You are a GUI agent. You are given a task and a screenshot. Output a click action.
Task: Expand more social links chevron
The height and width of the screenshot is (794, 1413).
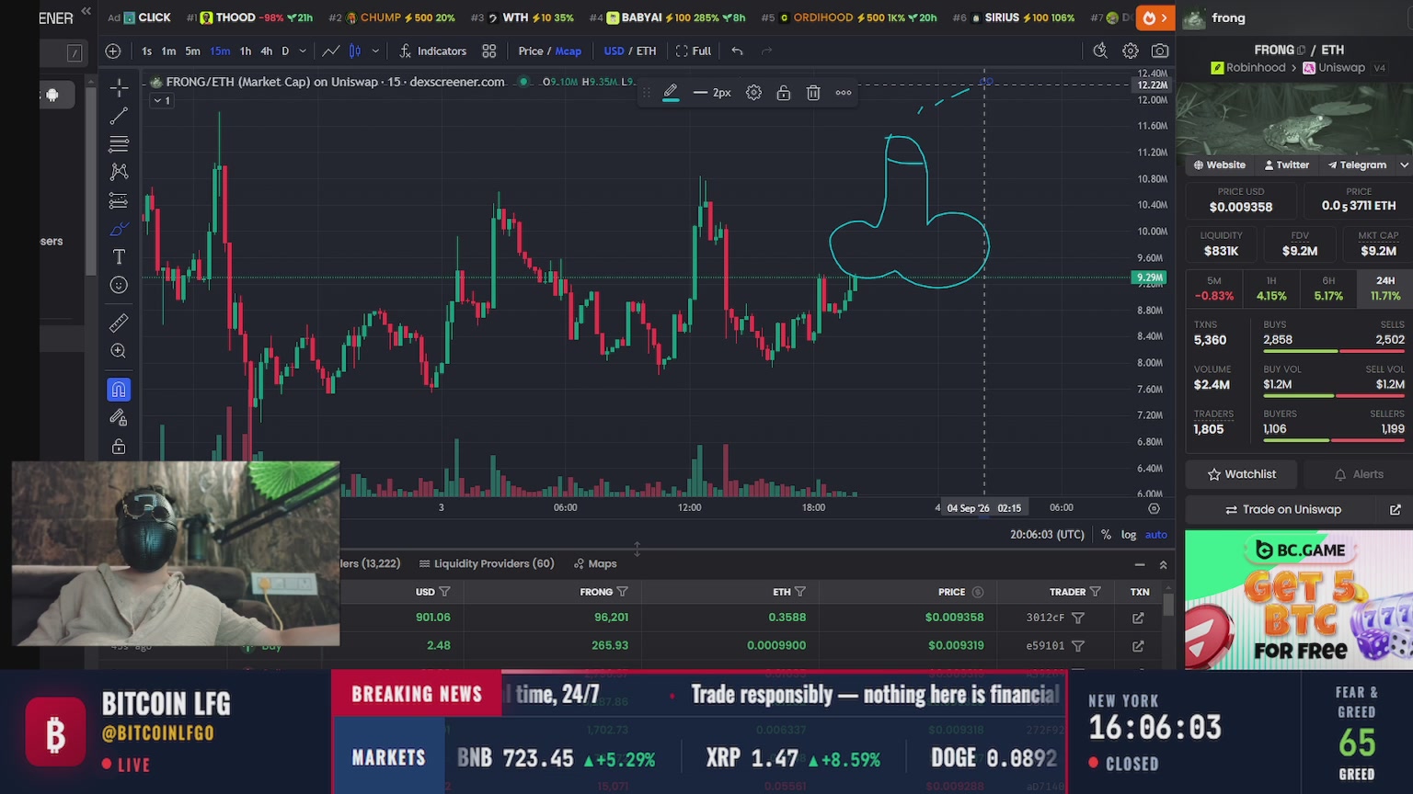click(1404, 165)
